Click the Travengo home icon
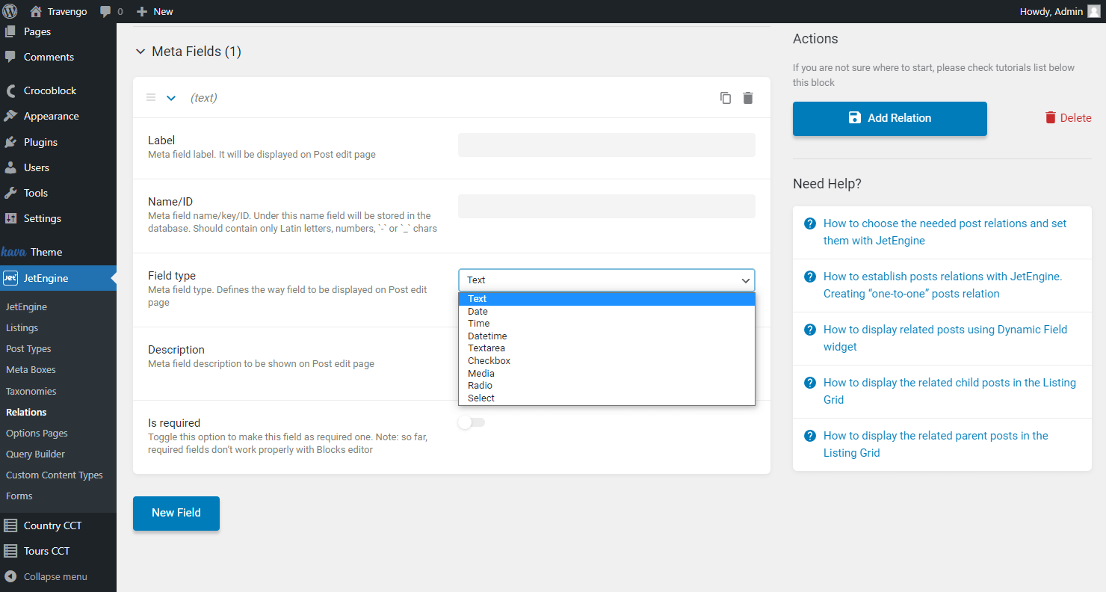Viewport: 1106px width, 592px height. pos(35,11)
